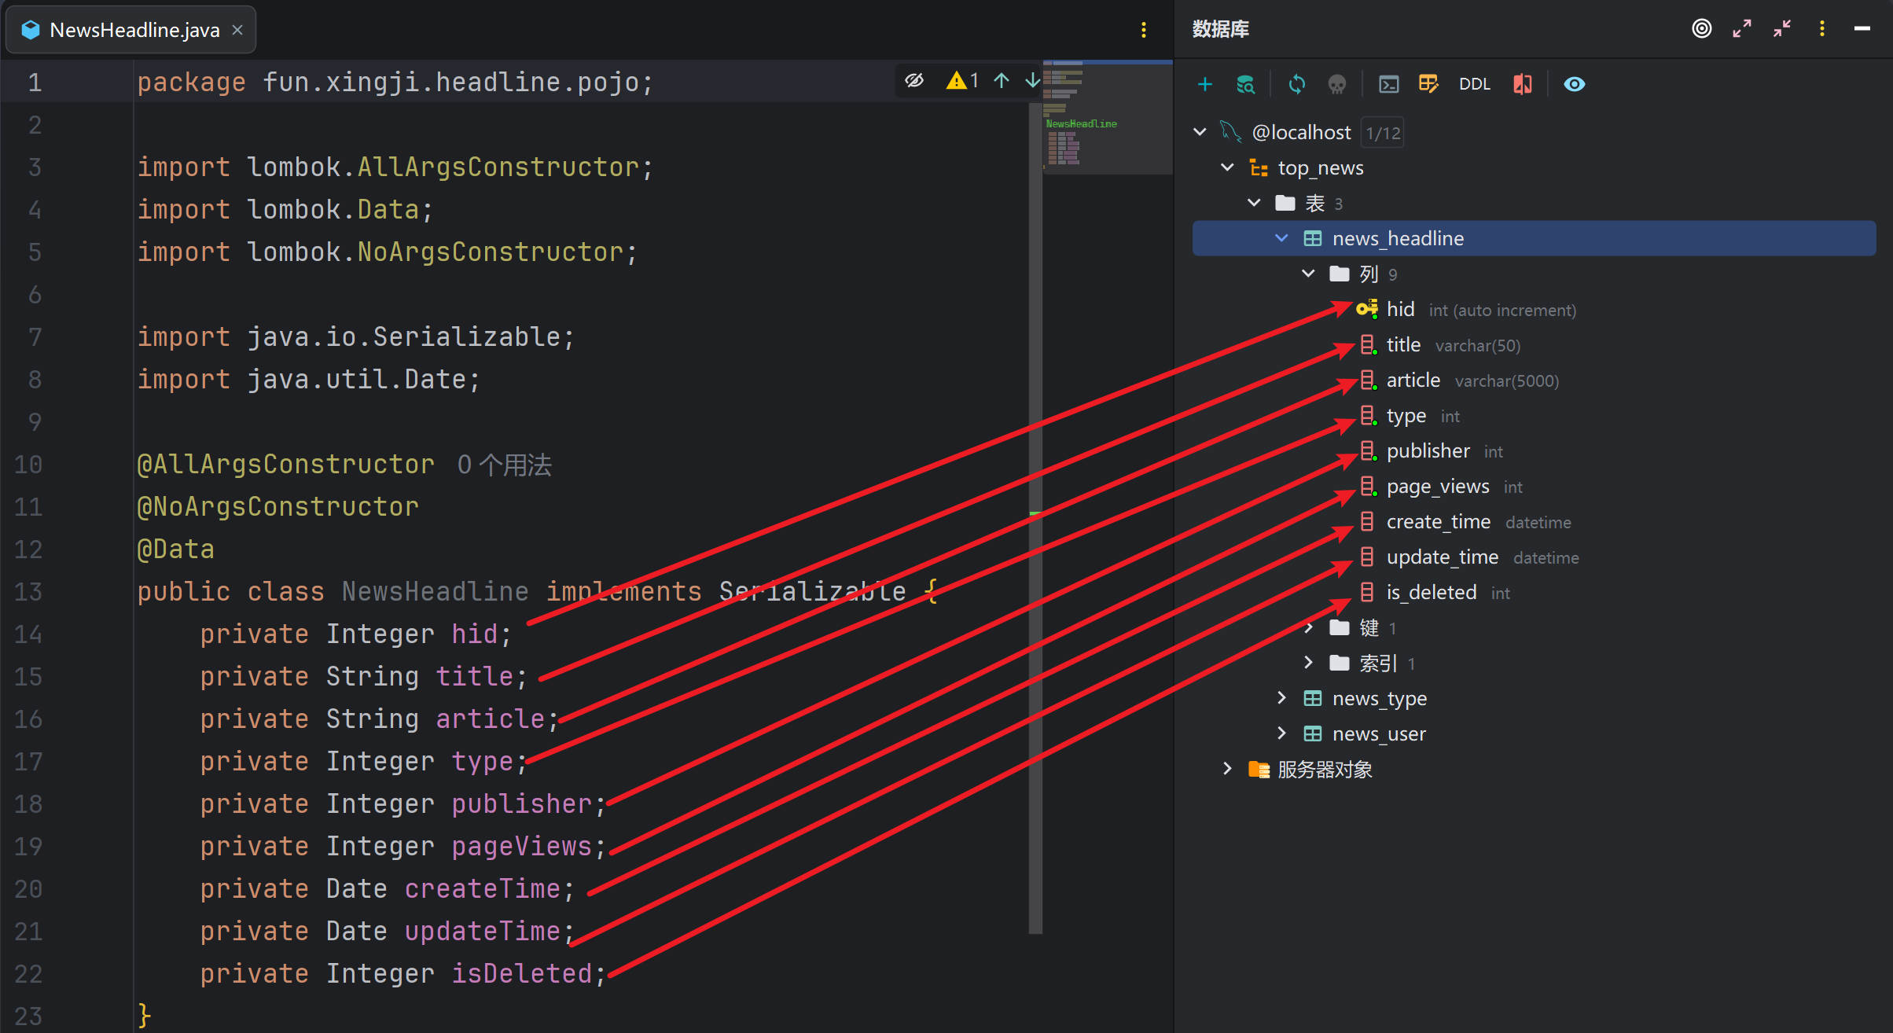Close the NewsHeadline.java tab
This screenshot has height=1033, width=1893.
237,30
